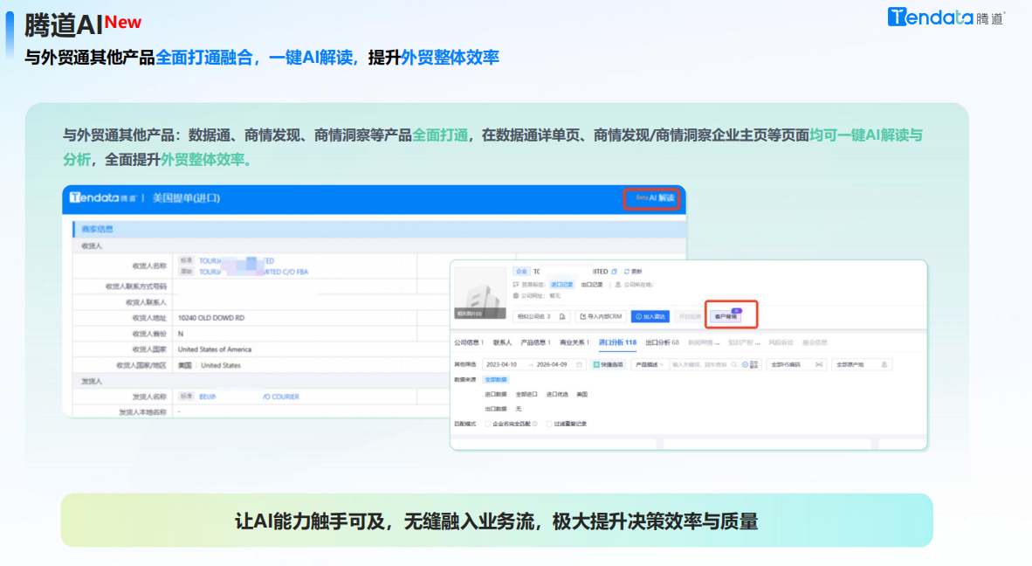
Task: Click the 自动翻译 toggle icon
Action: click(x=745, y=364)
